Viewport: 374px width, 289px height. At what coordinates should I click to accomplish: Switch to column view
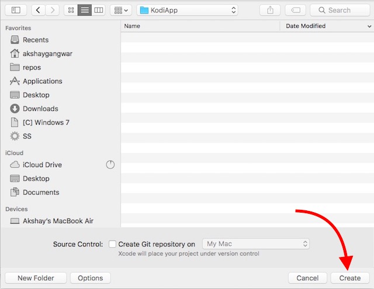99,10
